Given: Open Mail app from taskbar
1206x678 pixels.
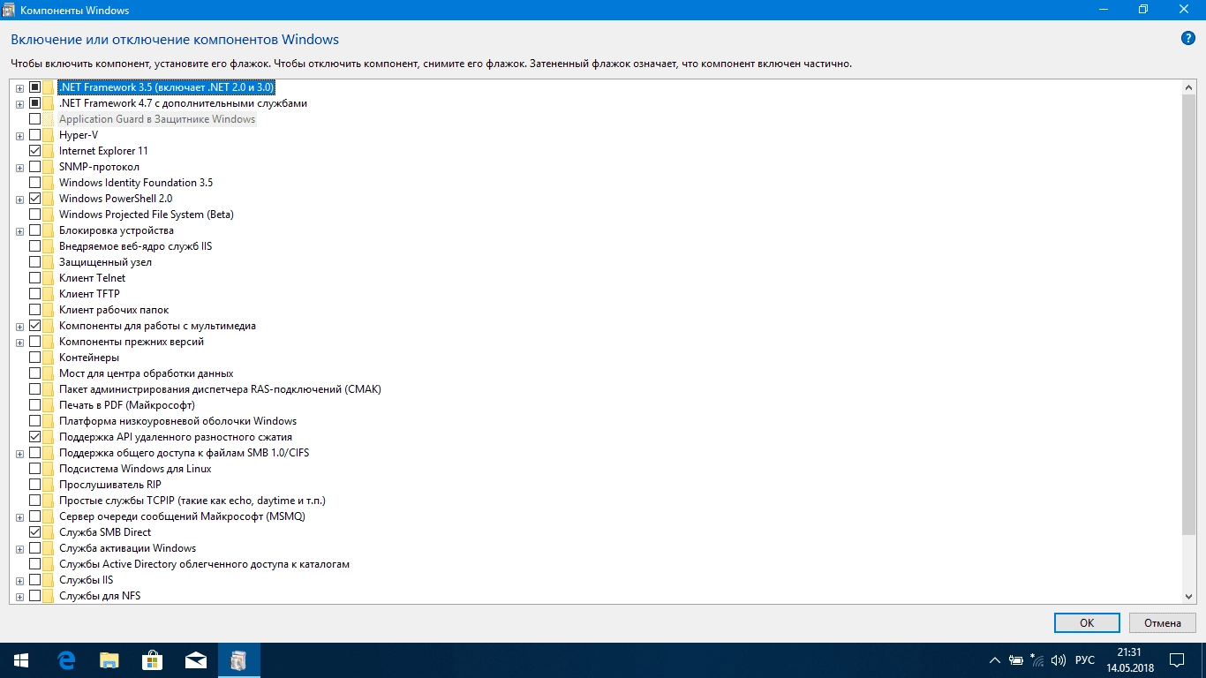Looking at the screenshot, I should [x=195, y=660].
